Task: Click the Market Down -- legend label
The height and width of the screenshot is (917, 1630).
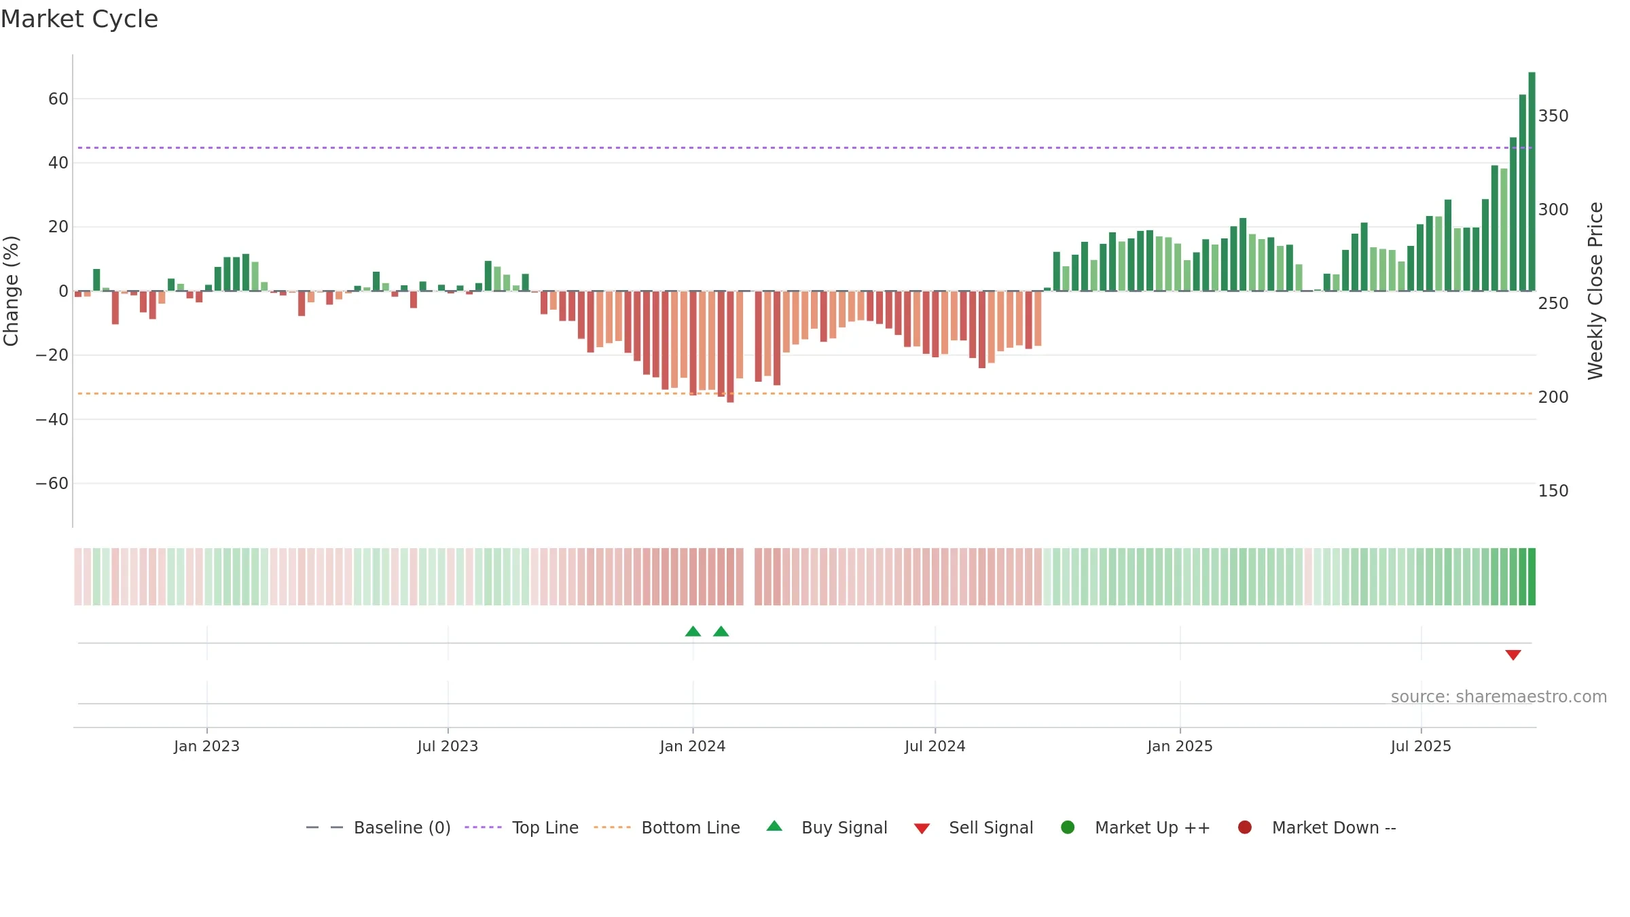Action: [1334, 827]
